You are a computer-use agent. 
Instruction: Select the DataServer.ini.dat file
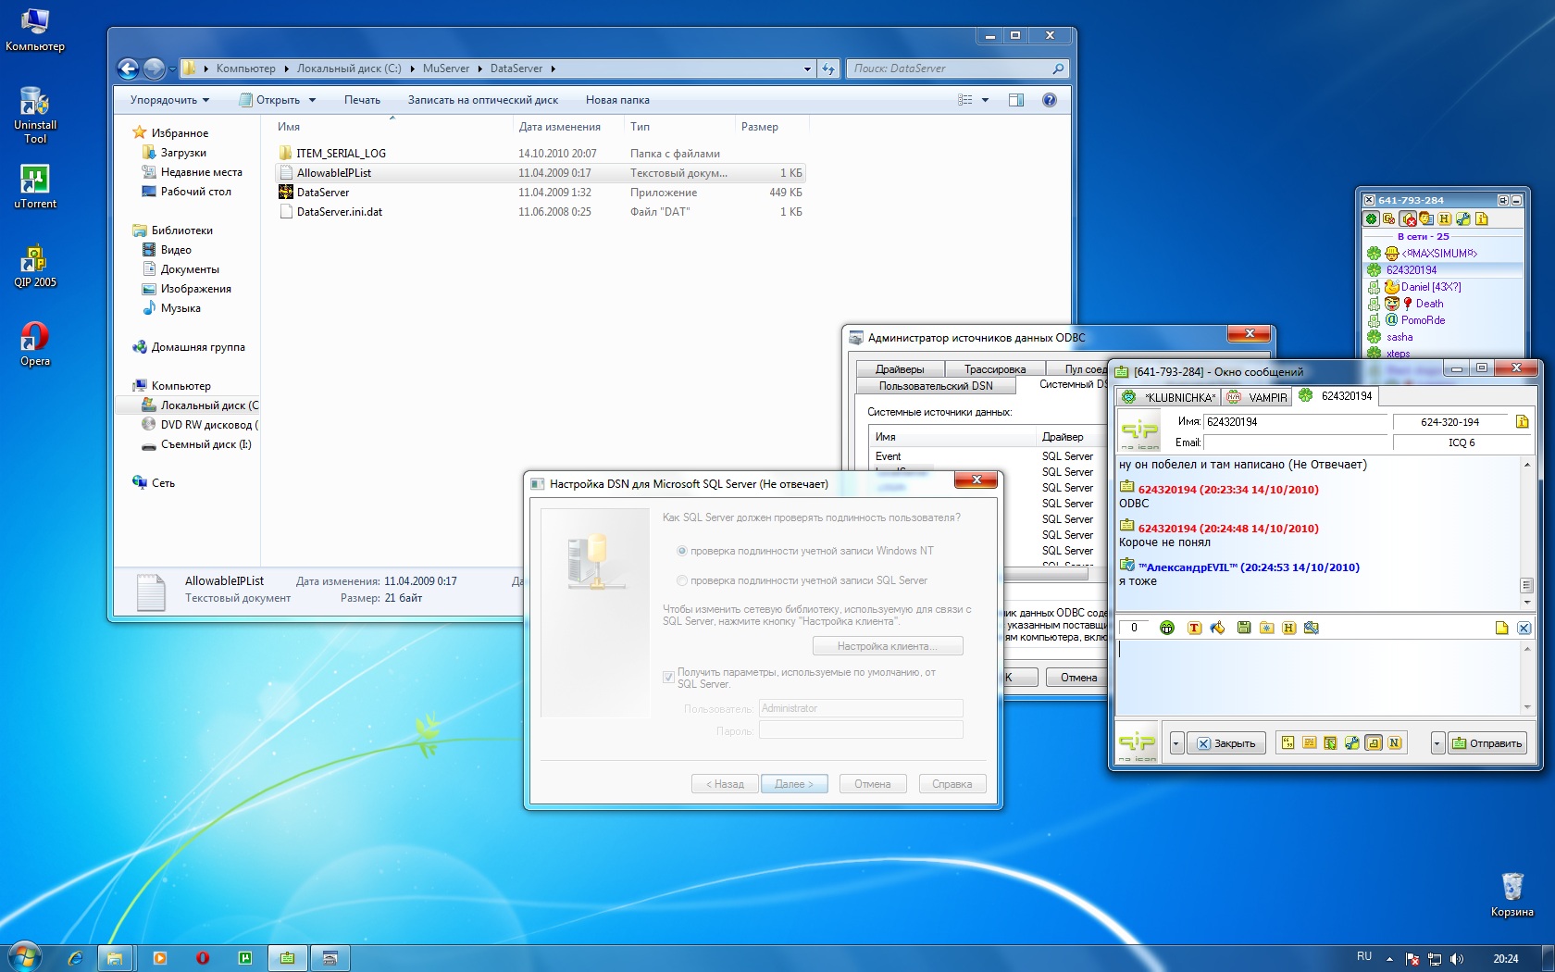pyautogui.click(x=340, y=212)
